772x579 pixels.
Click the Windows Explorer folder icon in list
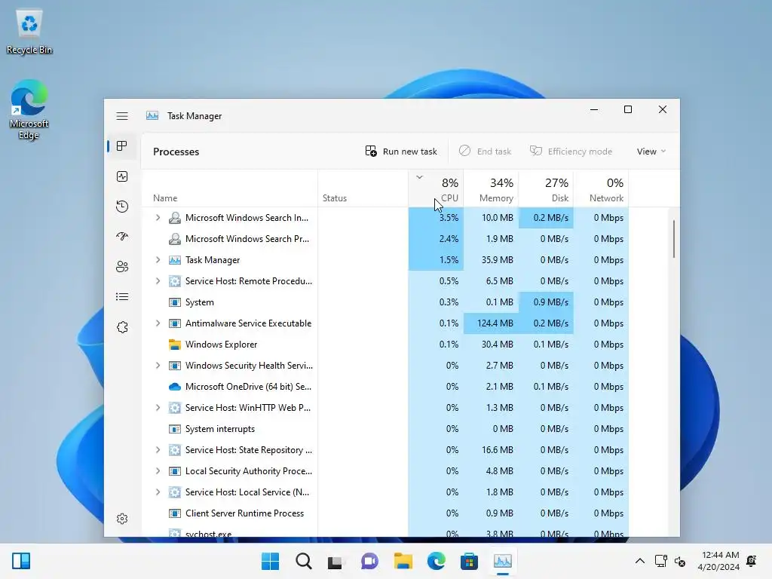coord(174,344)
